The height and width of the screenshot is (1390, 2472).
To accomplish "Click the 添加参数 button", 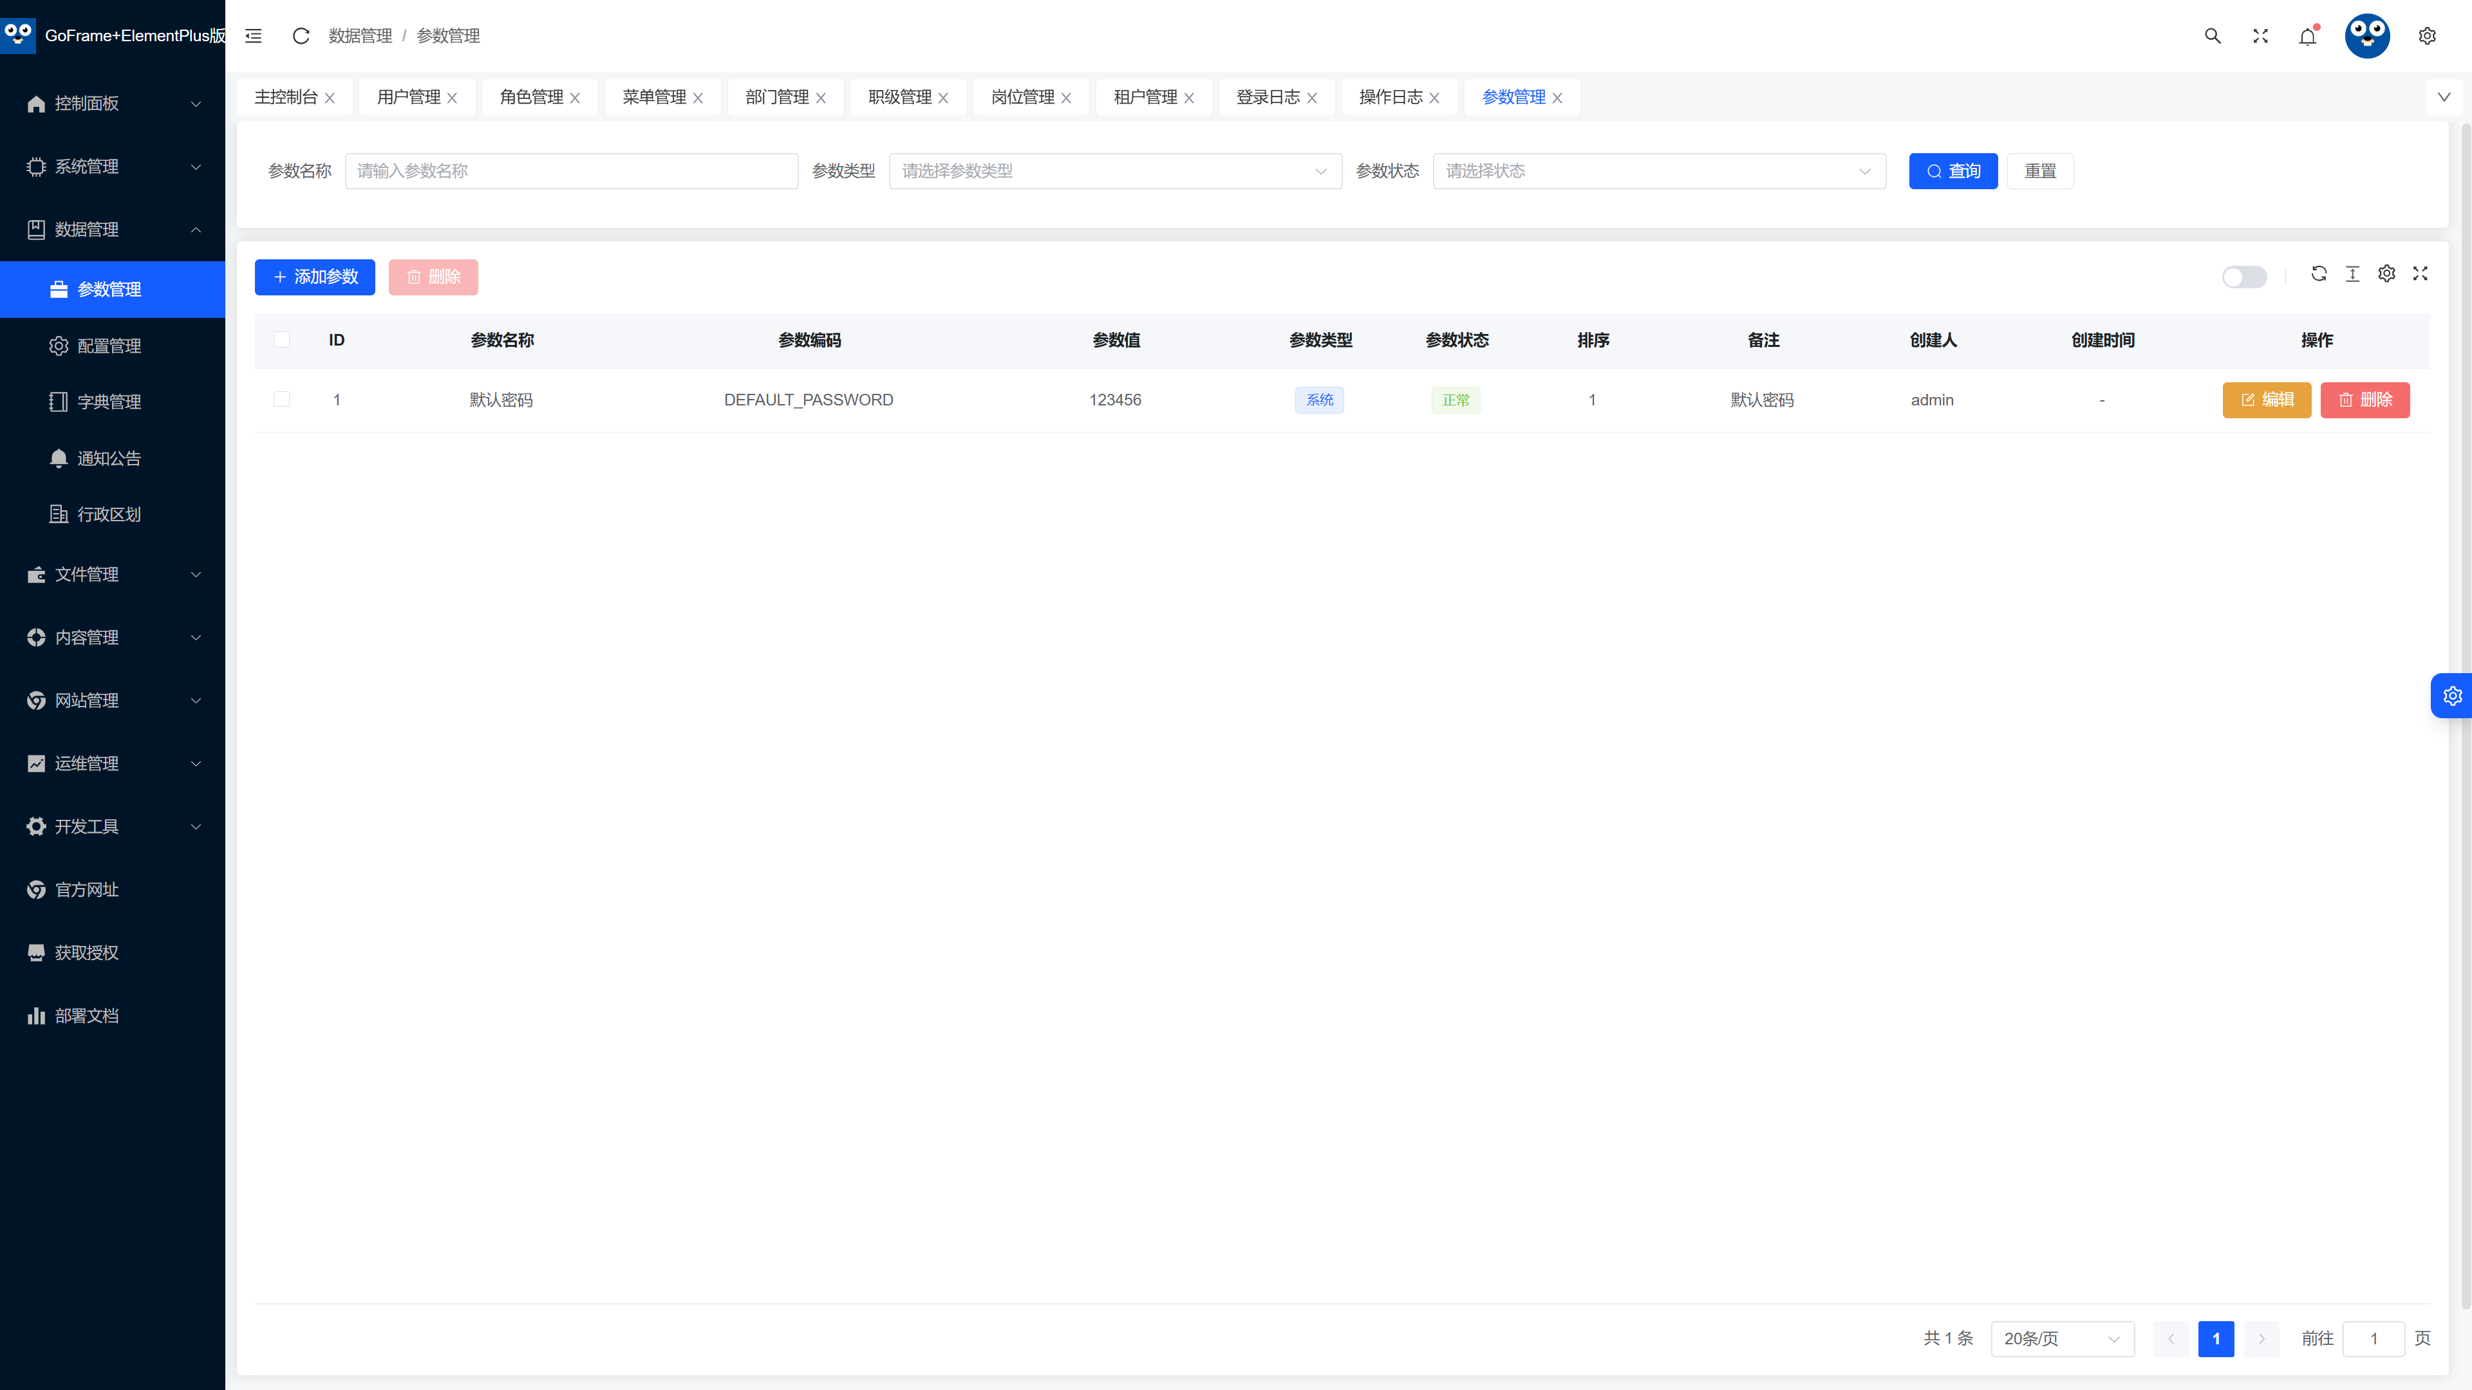I will tap(315, 276).
